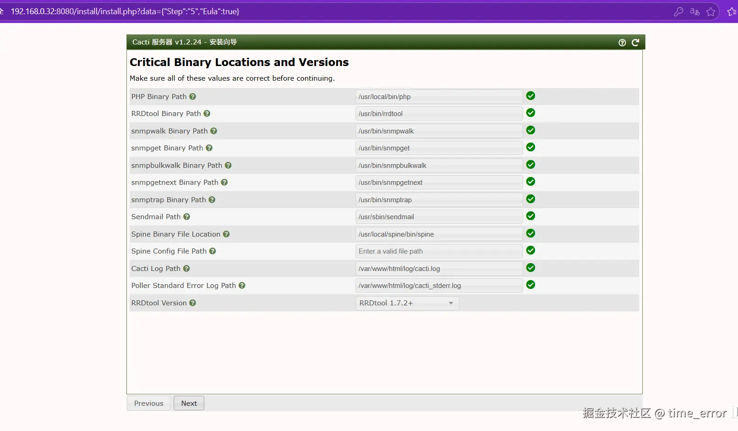Focus the empty Spine Config File Path field
The image size is (738, 431).
tap(439, 251)
